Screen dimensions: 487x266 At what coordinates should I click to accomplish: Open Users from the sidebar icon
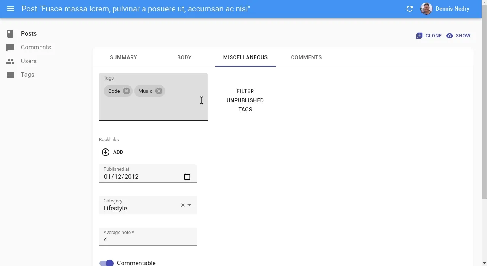10,61
